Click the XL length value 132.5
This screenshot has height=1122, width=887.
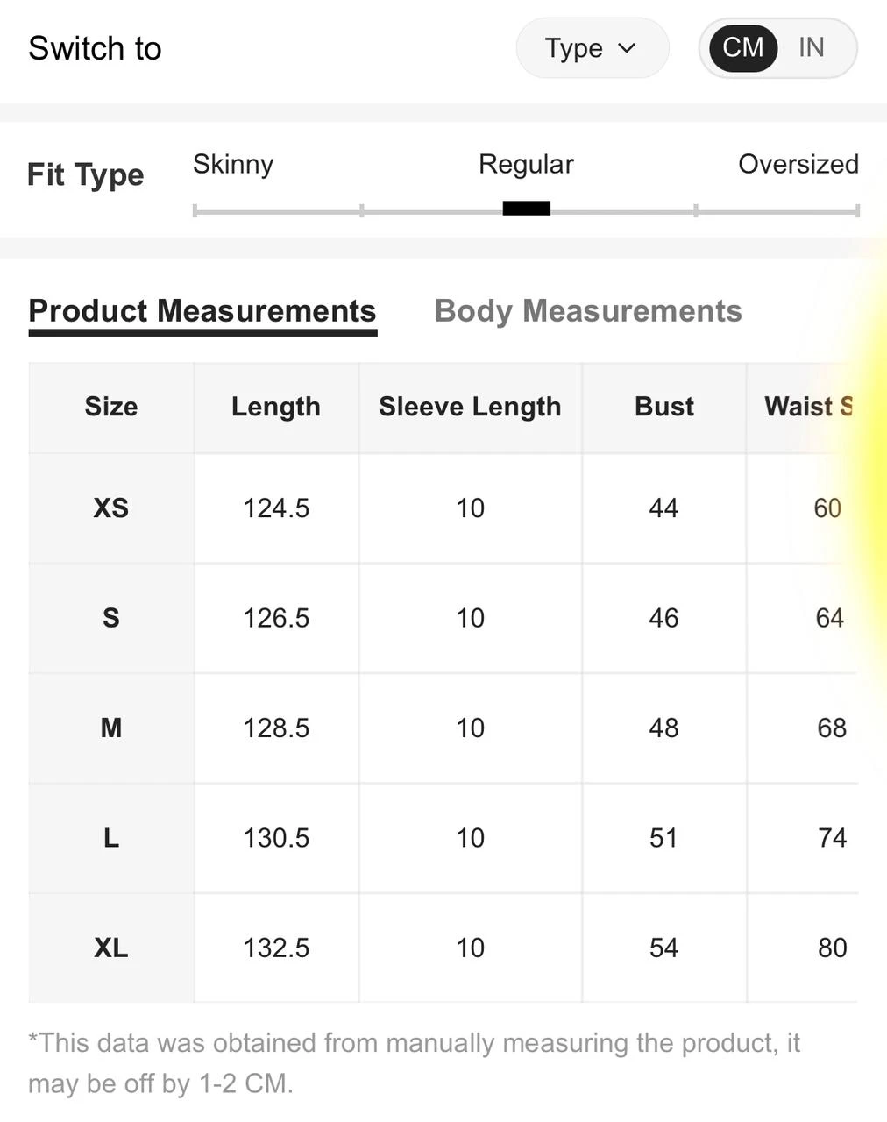pos(276,948)
